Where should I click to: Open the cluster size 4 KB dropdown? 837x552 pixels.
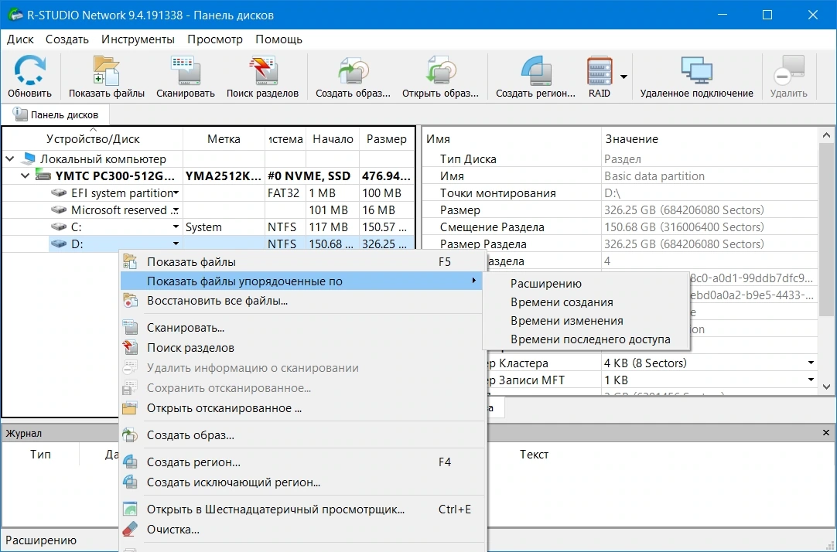pos(811,363)
